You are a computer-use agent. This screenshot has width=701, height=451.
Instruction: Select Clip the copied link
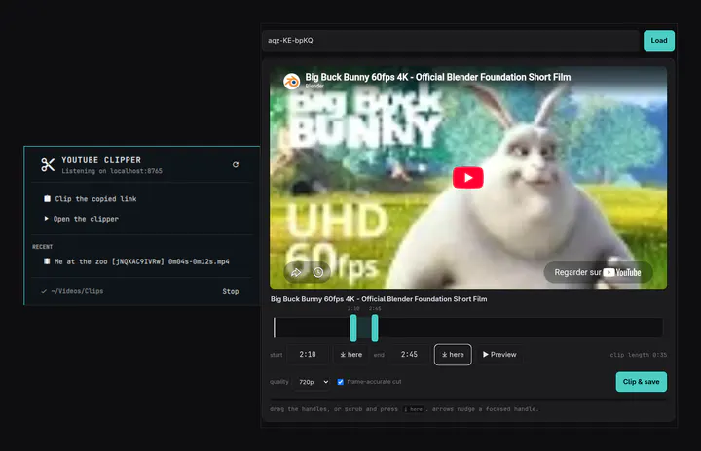95,198
